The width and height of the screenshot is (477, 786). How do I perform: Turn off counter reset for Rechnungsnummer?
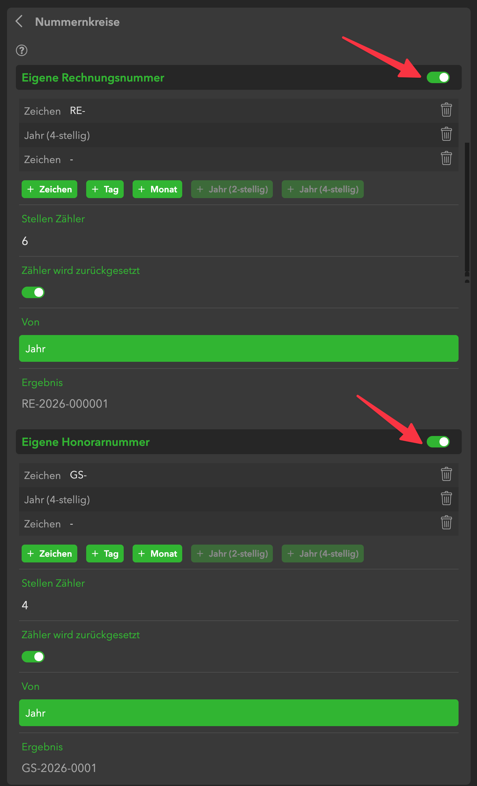click(33, 292)
